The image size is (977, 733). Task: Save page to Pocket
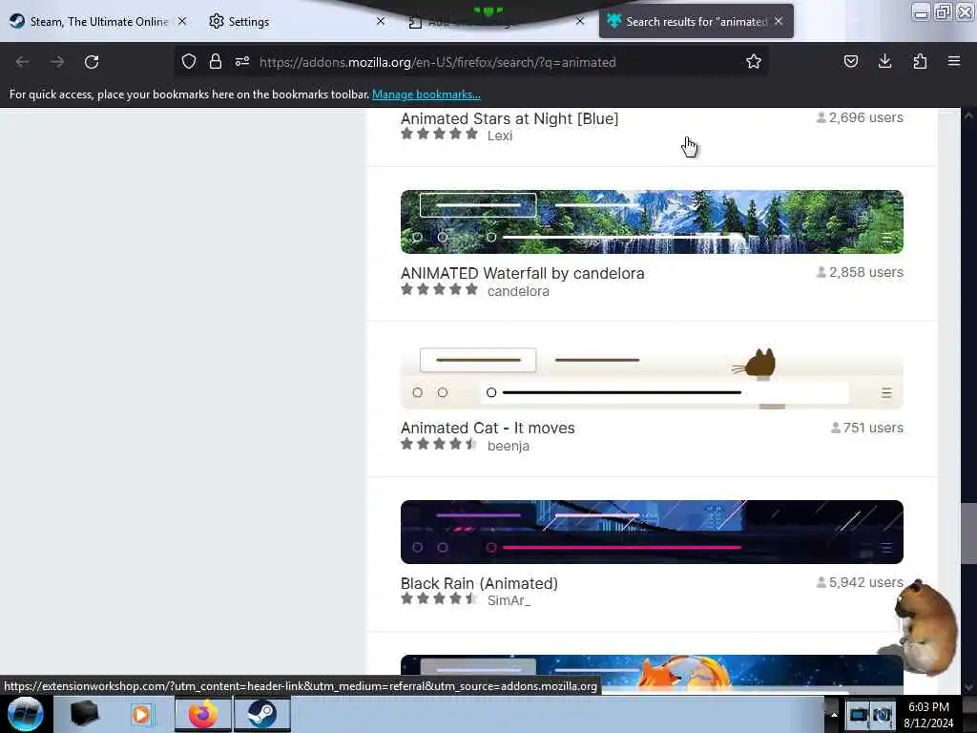point(850,62)
